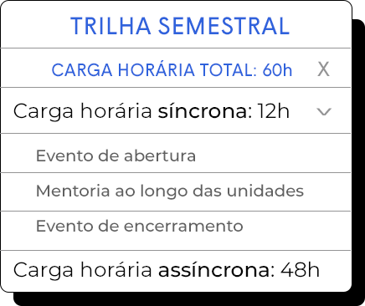This screenshot has height=306, width=365.
Task: Click the TRILHA SEMESTRAL title
Action: (180, 26)
